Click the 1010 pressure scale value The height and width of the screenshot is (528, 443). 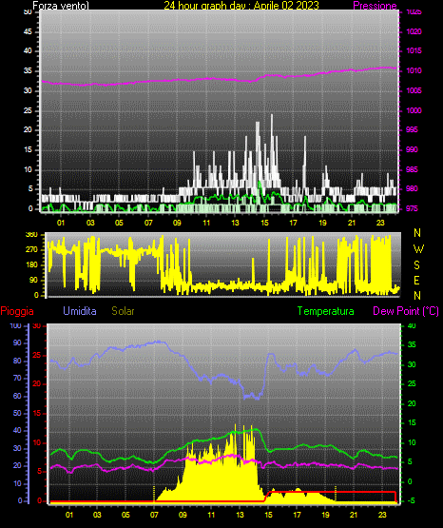[x=414, y=70]
